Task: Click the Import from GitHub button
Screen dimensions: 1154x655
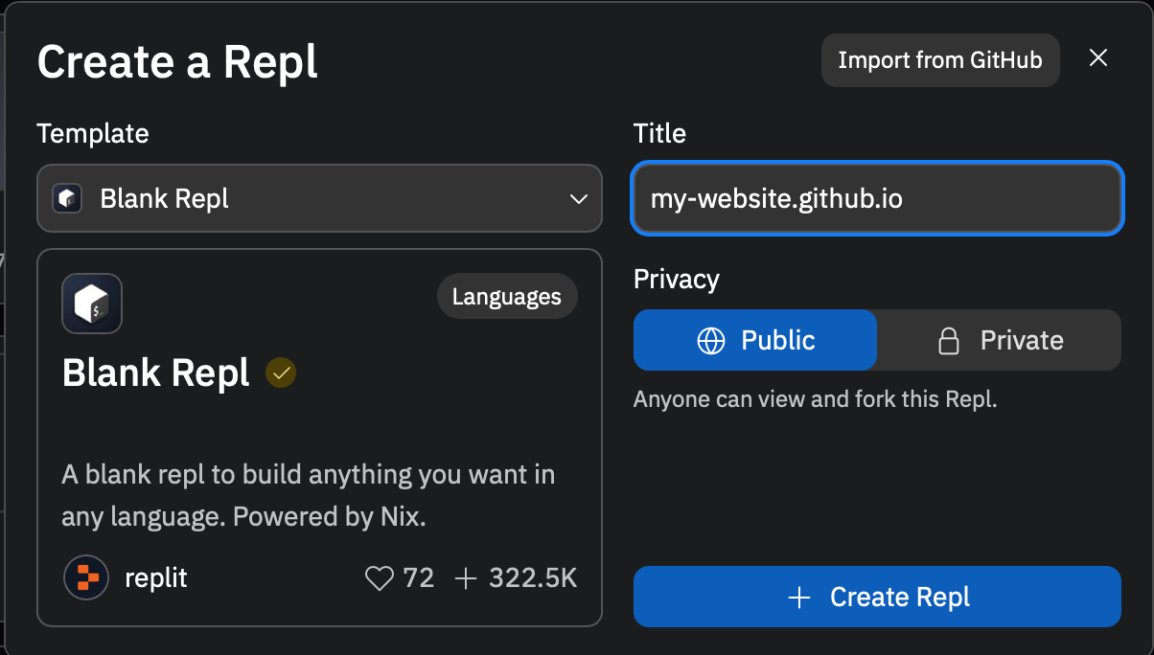Action: point(940,60)
